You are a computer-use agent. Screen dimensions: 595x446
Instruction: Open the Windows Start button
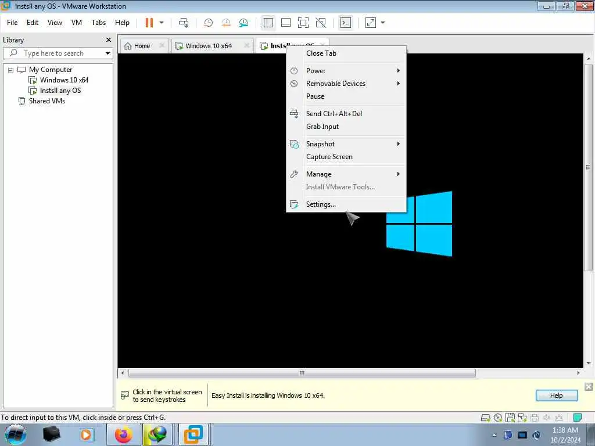click(15, 434)
